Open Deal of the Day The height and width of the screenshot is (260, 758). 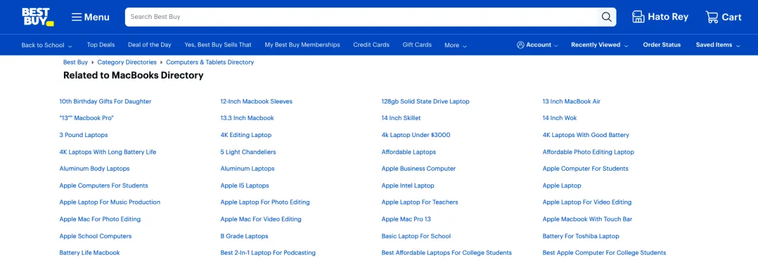pyautogui.click(x=149, y=45)
